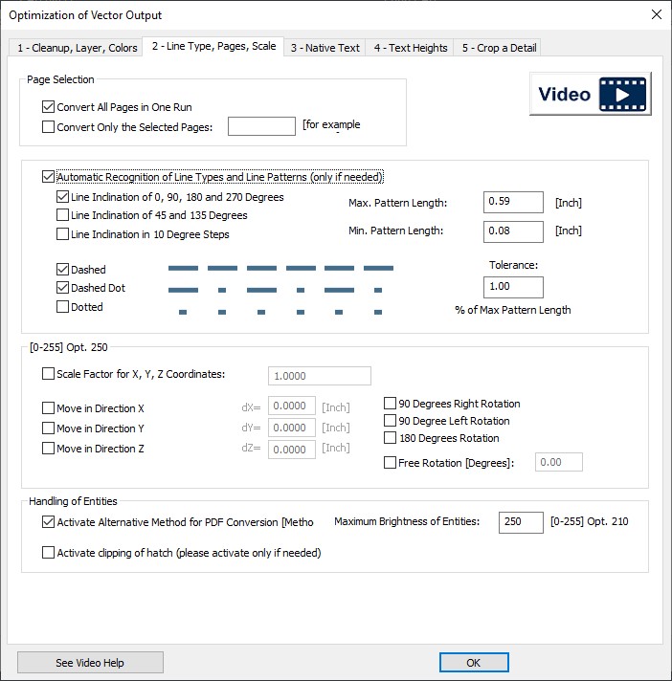Switch to 5 - Crop a Detail tab
Viewport: 672px width, 681px height.
click(499, 48)
